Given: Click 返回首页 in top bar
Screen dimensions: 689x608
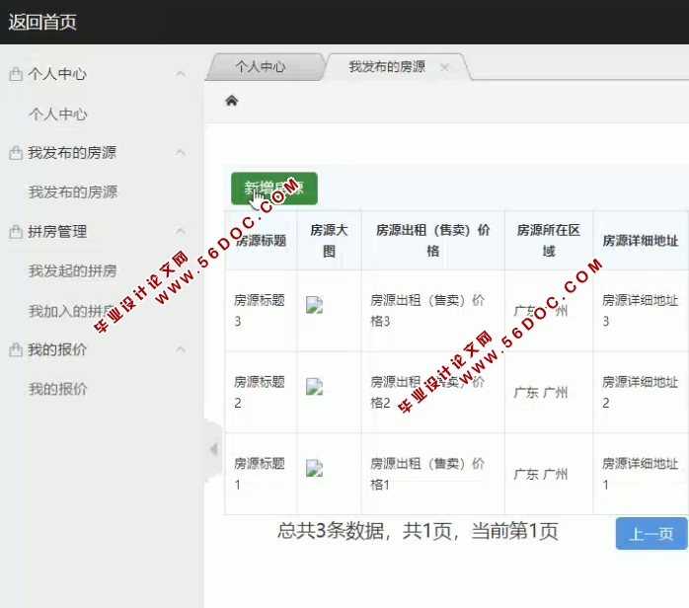Looking at the screenshot, I should click(x=42, y=22).
